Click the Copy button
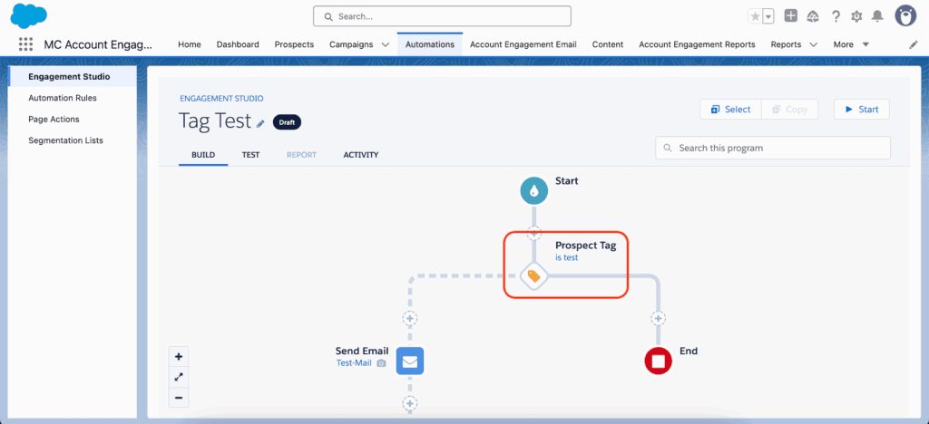This screenshot has height=424, width=929. click(789, 110)
